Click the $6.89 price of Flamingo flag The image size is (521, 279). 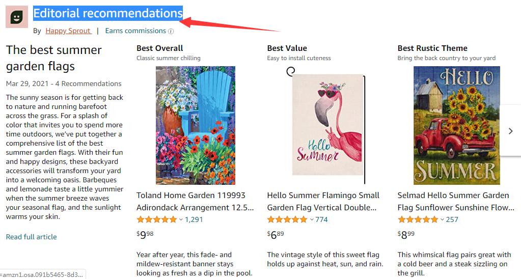(276, 234)
